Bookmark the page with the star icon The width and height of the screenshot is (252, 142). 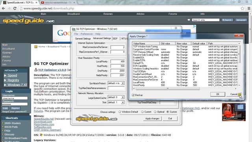click(x=243, y=8)
